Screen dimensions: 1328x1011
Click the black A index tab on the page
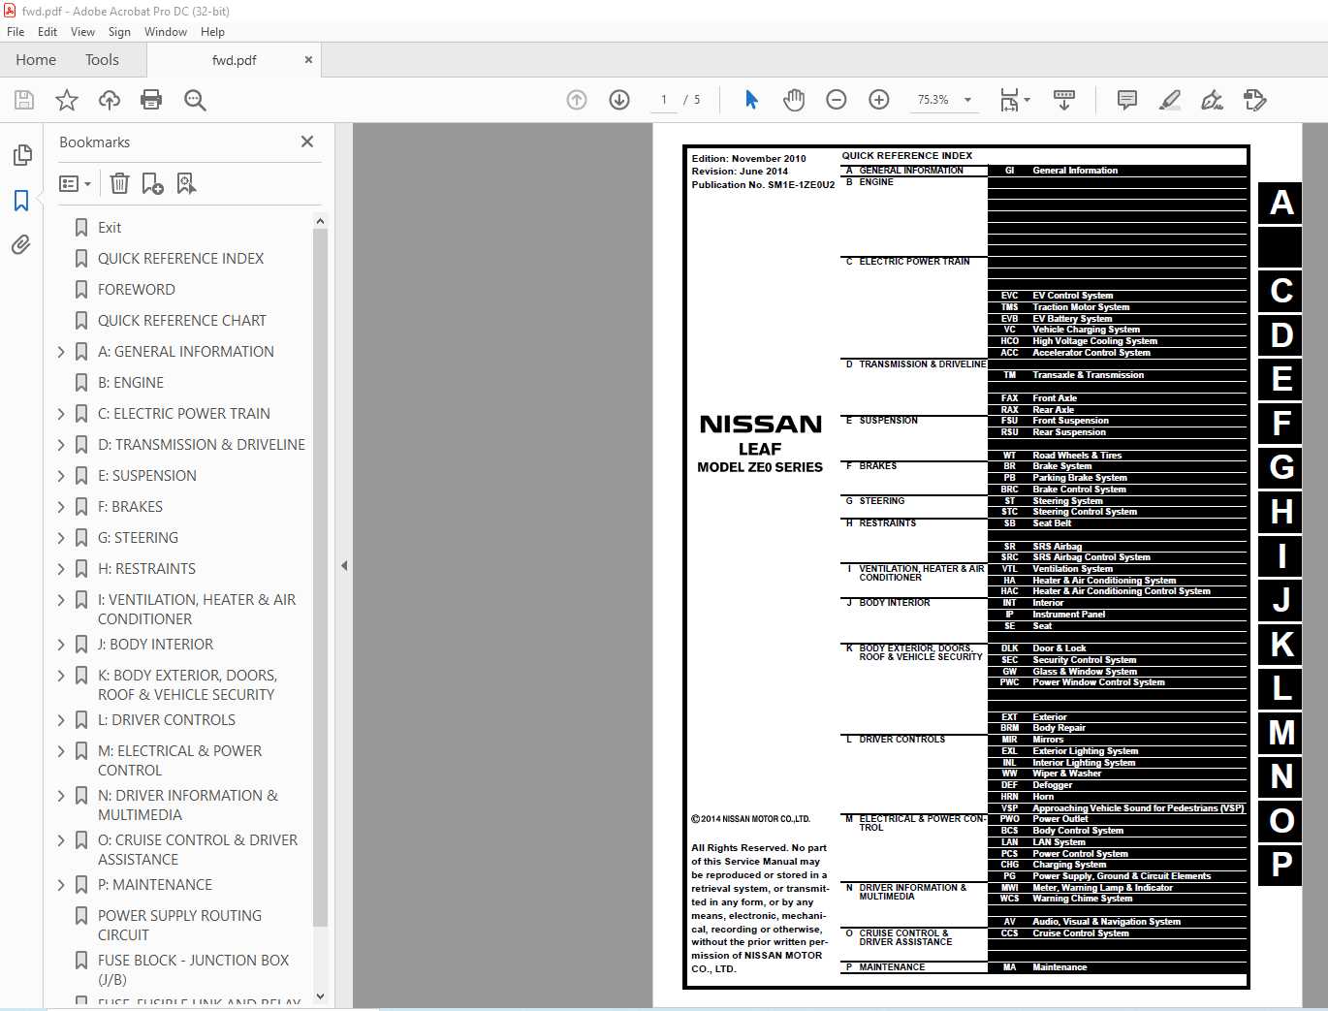1281,203
